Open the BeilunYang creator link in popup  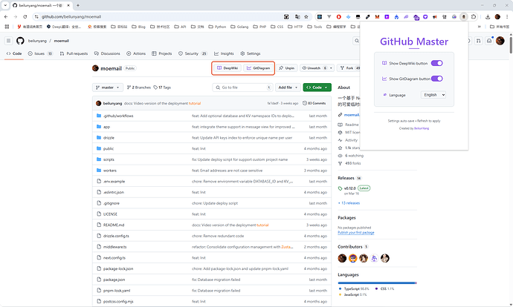422,128
